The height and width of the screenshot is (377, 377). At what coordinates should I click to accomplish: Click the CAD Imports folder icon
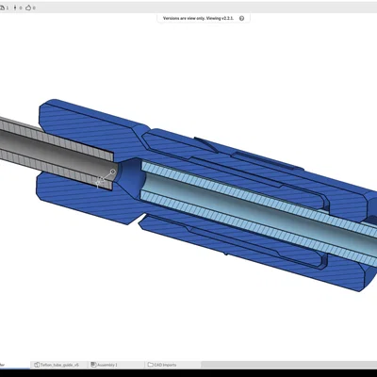(x=150, y=365)
